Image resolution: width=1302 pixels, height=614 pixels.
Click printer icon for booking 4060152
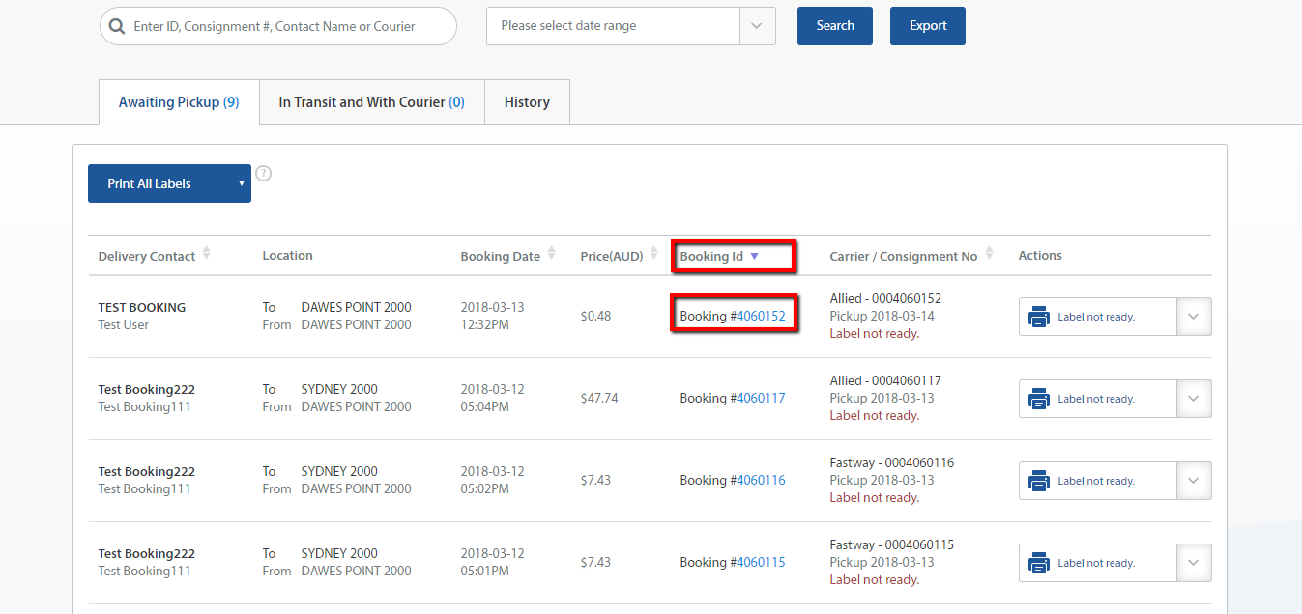click(x=1039, y=317)
